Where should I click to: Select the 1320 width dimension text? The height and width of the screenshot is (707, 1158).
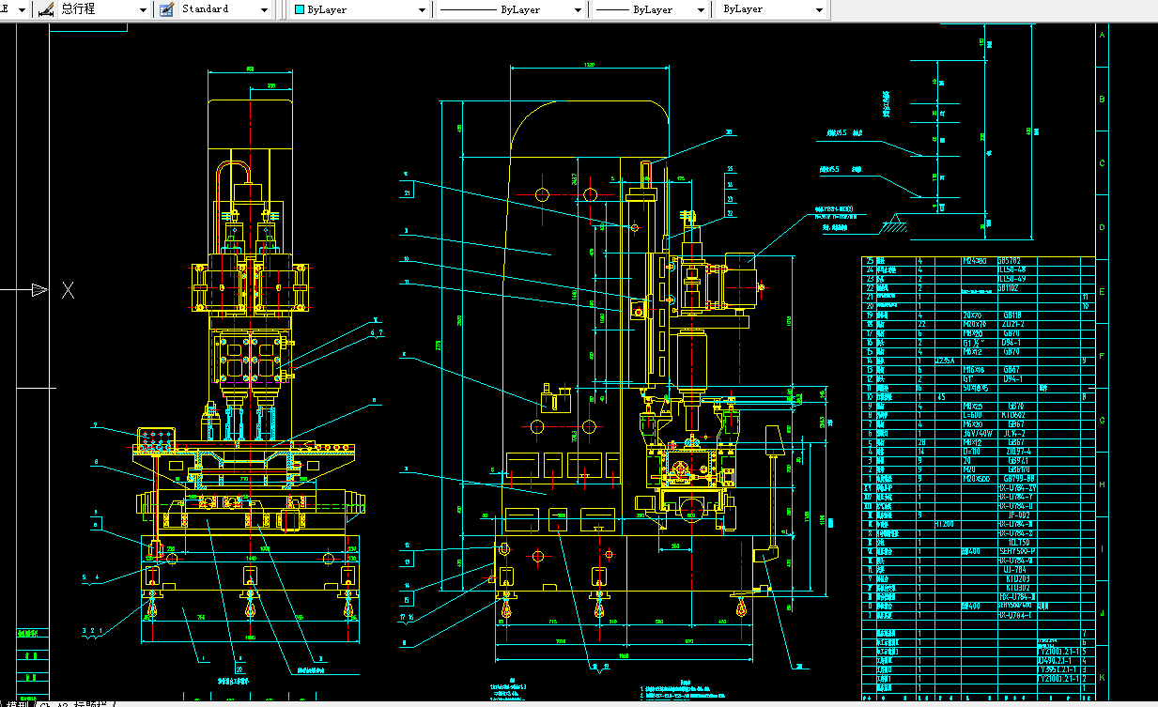[589, 66]
